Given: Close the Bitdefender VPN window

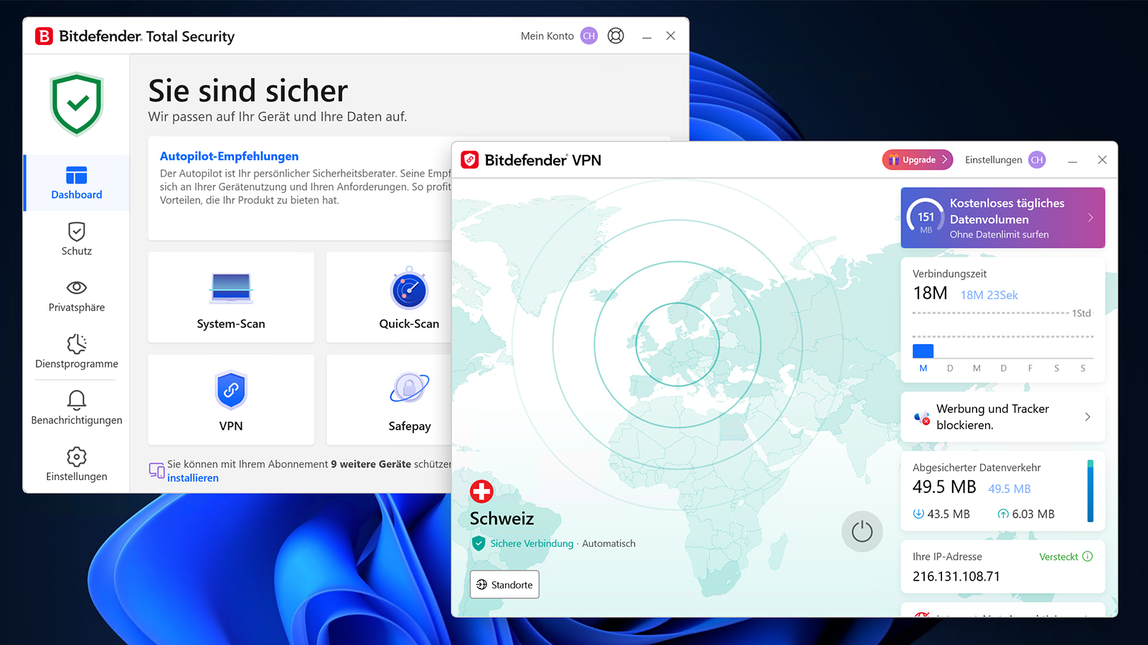Looking at the screenshot, I should tap(1102, 160).
